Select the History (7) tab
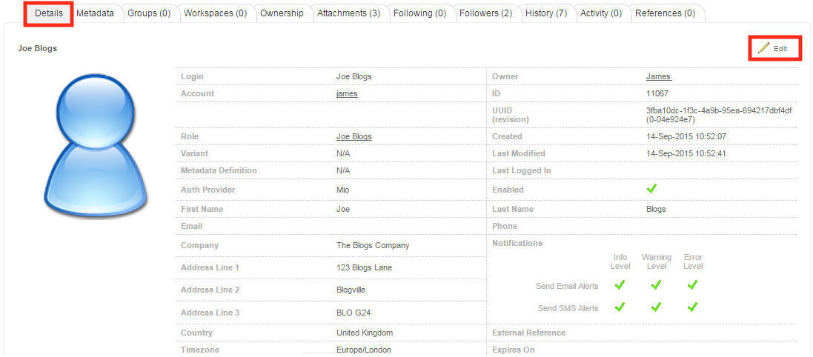 click(546, 13)
